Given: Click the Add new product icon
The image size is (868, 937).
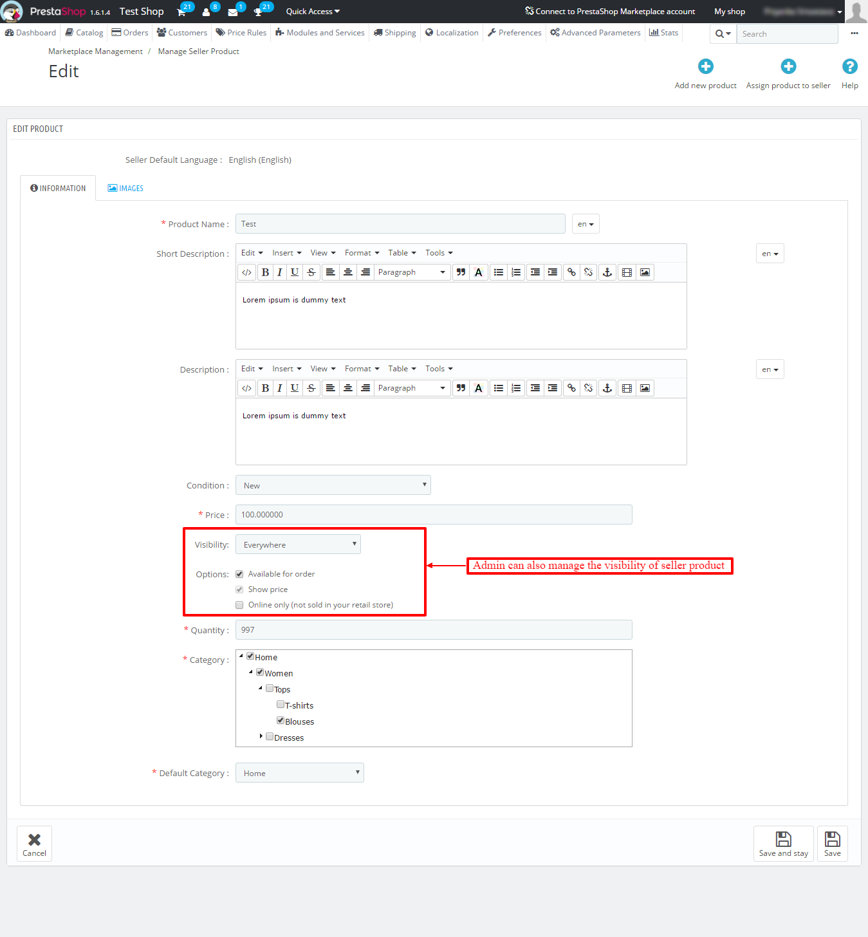Looking at the screenshot, I should (705, 66).
